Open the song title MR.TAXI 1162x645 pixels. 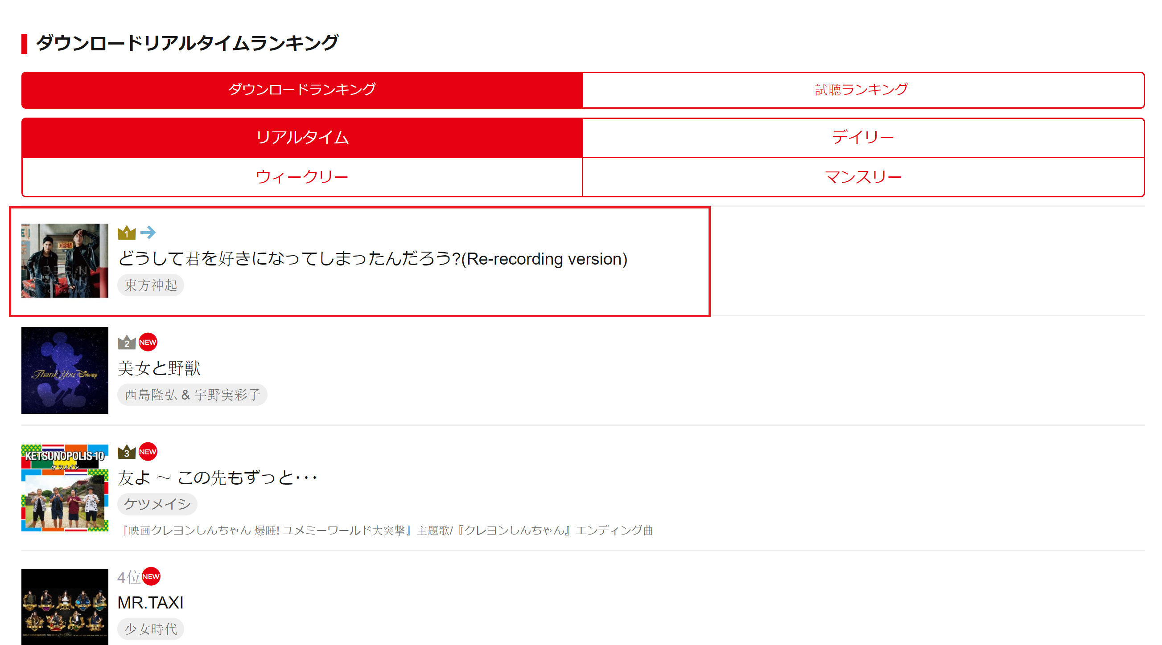point(151,603)
